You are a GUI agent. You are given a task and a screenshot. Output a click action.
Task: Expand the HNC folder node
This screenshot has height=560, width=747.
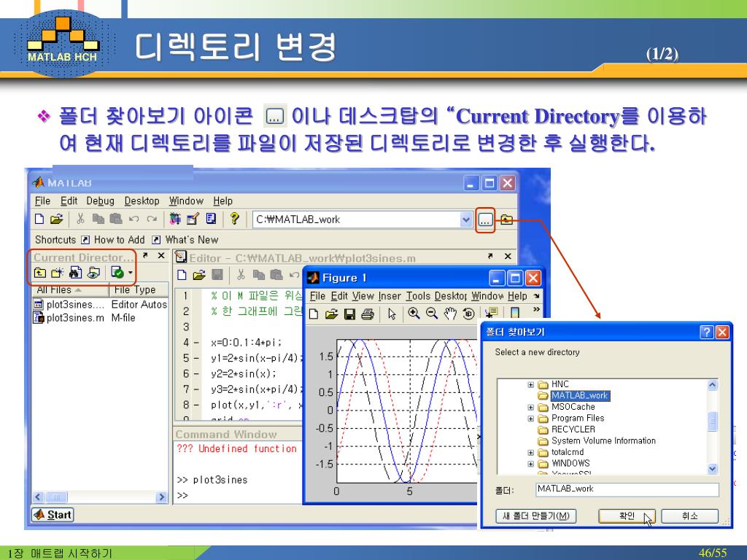pyautogui.click(x=531, y=384)
